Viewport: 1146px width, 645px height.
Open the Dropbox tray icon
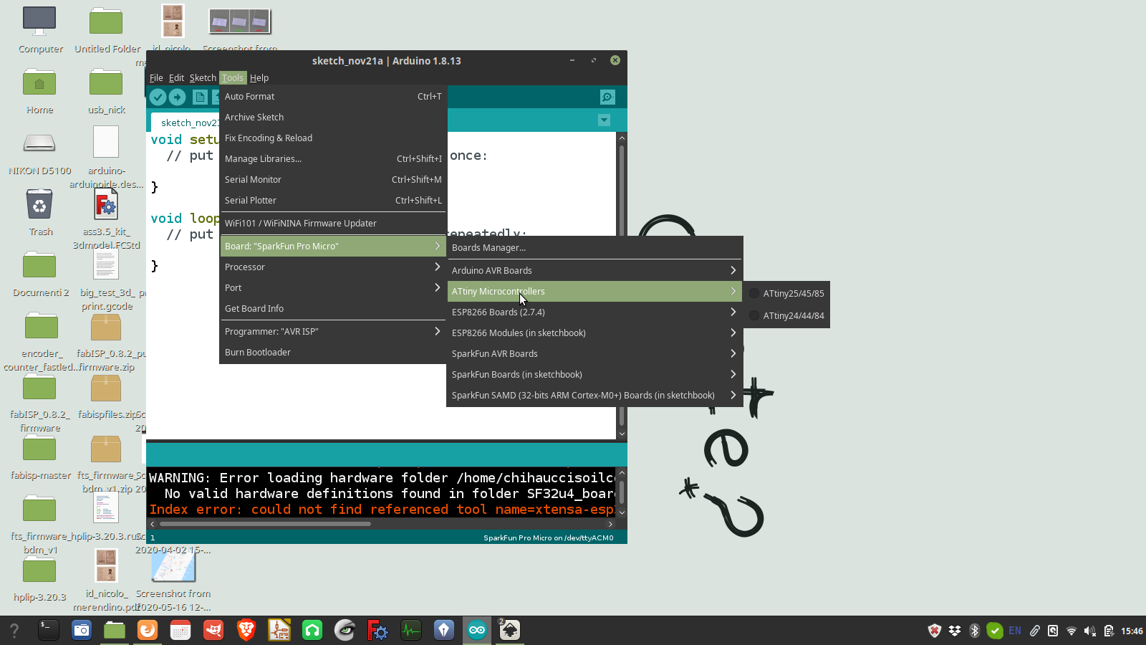click(x=955, y=631)
